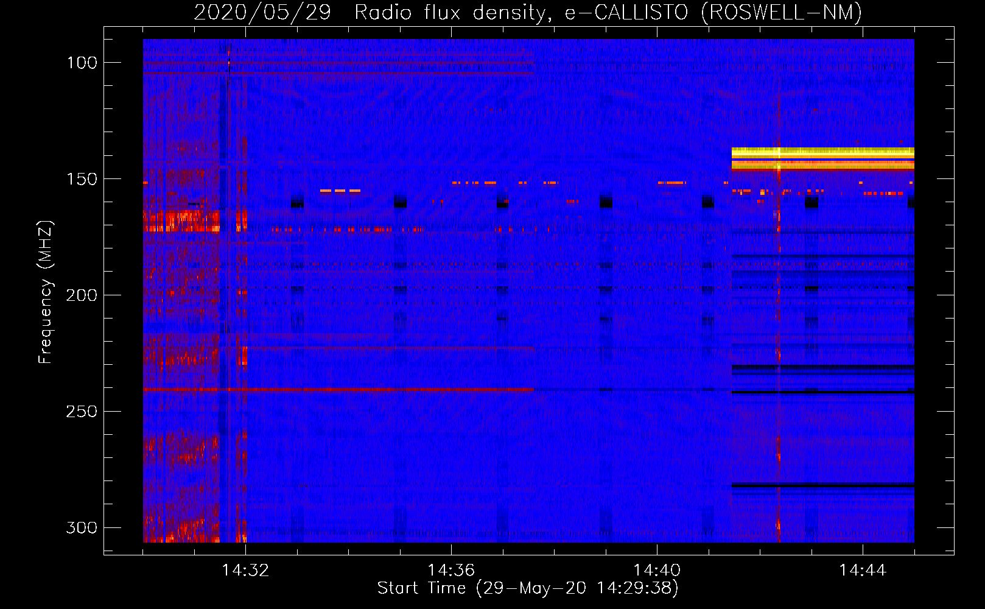Click the 100 frequency tick label
Viewport: 985px width, 609px height.
coord(82,63)
